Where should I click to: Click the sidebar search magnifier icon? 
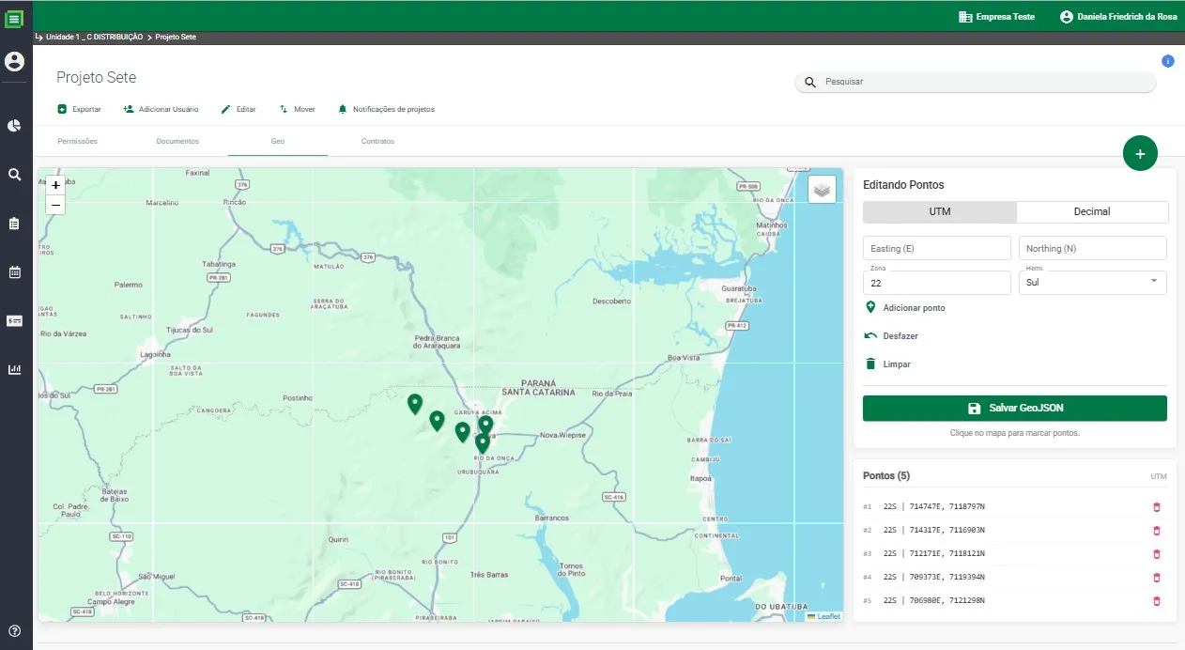point(14,175)
